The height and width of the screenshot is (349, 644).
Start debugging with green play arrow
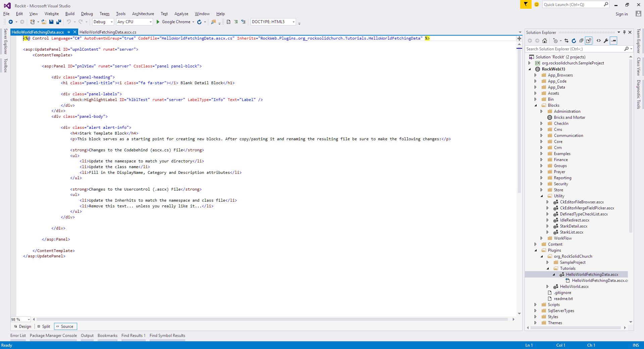(x=158, y=22)
